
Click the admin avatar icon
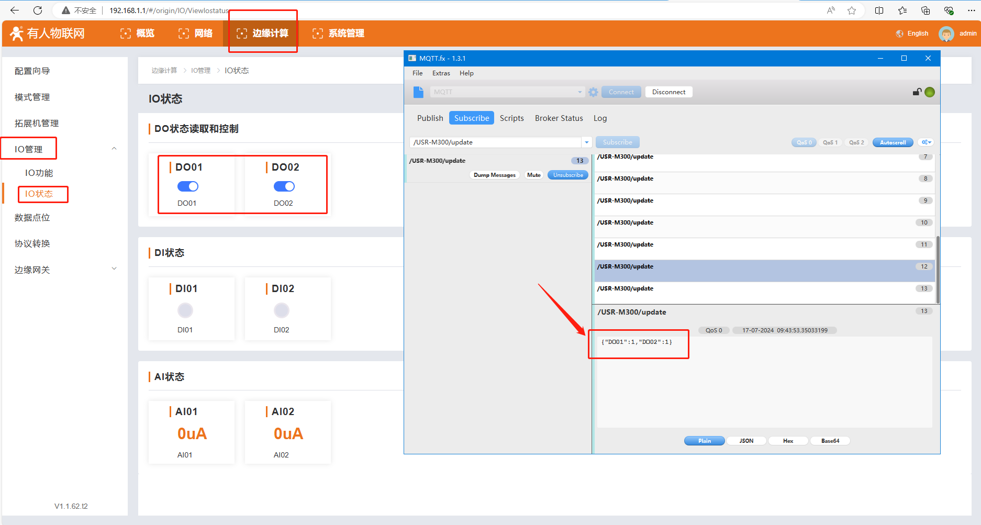click(946, 33)
